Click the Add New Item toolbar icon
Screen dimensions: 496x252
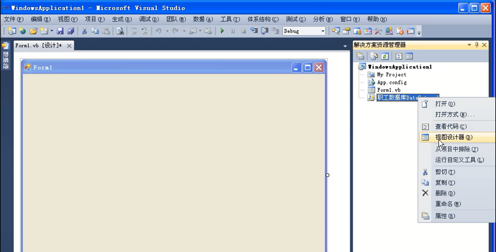point(44,31)
